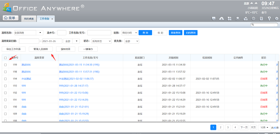Viewport: 280px width, 134px height.
Task: Open link 外出测试(2021-02-02 11:06:37)
Action: 76,79
